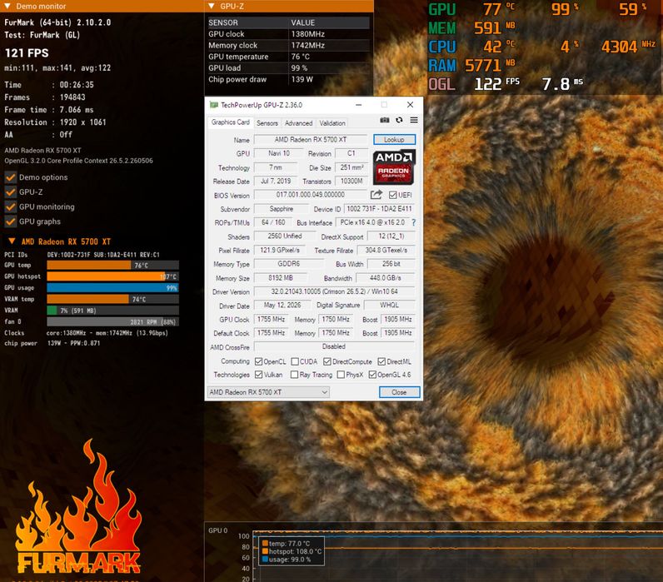This screenshot has height=582, width=663.
Task: Toggle the Ray Tracing checkbox
Action: (295, 375)
